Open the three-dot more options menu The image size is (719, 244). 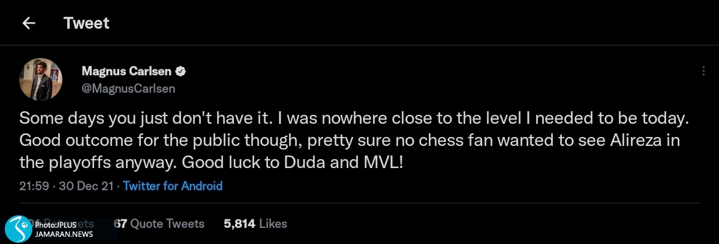[x=703, y=71]
